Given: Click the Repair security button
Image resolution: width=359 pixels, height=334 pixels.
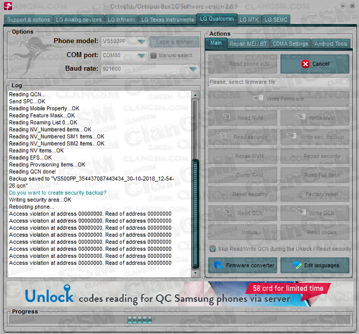Looking at the screenshot, I should [315, 156].
